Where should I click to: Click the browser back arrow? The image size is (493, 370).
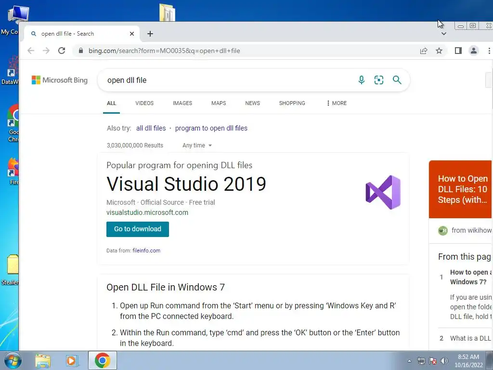pos(30,51)
